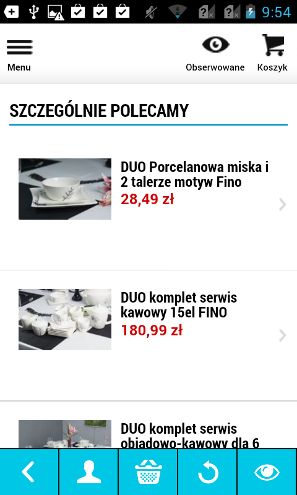Image resolution: width=297 pixels, height=495 pixels.
Task: Open Obserwowane eye icon in header
Action: pos(215,44)
